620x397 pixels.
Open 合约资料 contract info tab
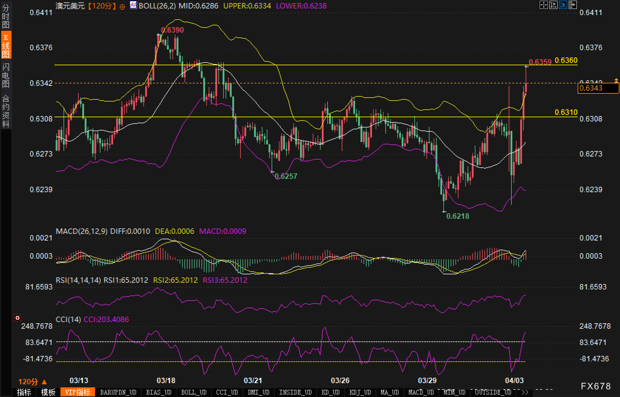(x=6, y=111)
